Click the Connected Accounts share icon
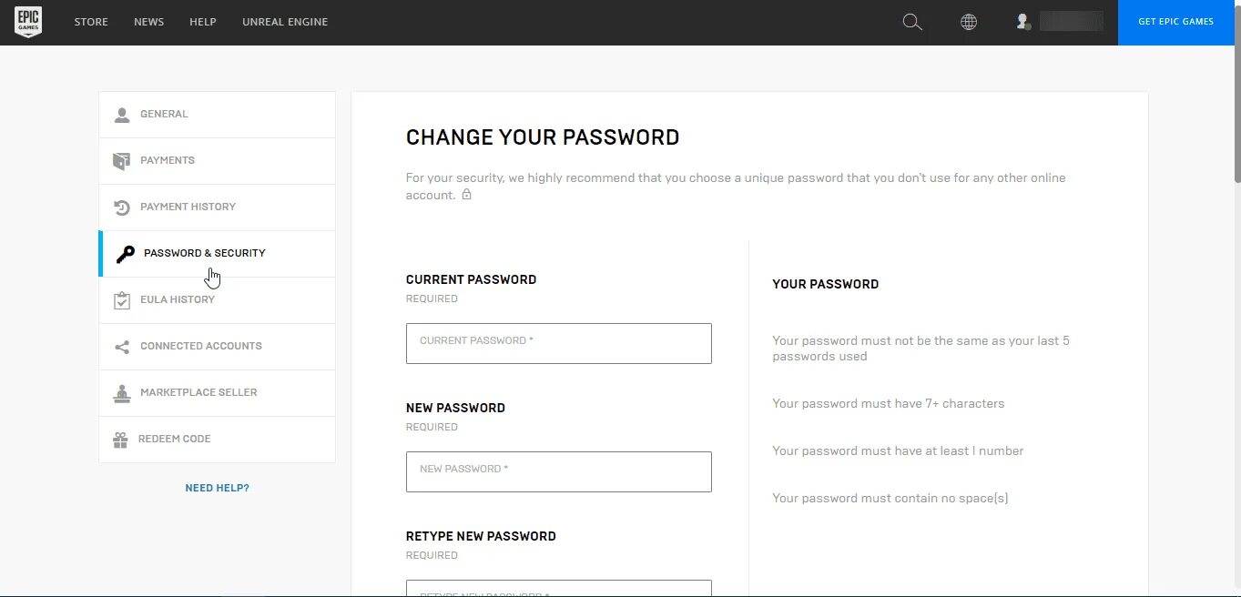Image resolution: width=1241 pixels, height=597 pixels. click(122, 347)
